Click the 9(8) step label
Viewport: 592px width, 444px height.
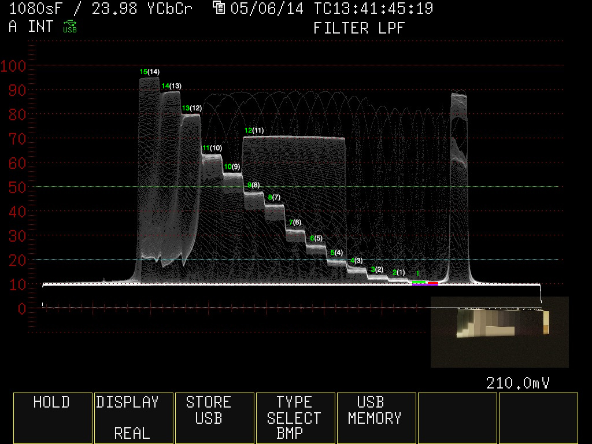(253, 185)
